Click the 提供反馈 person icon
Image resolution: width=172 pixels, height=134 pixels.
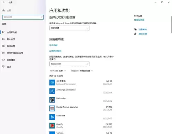point(135,34)
